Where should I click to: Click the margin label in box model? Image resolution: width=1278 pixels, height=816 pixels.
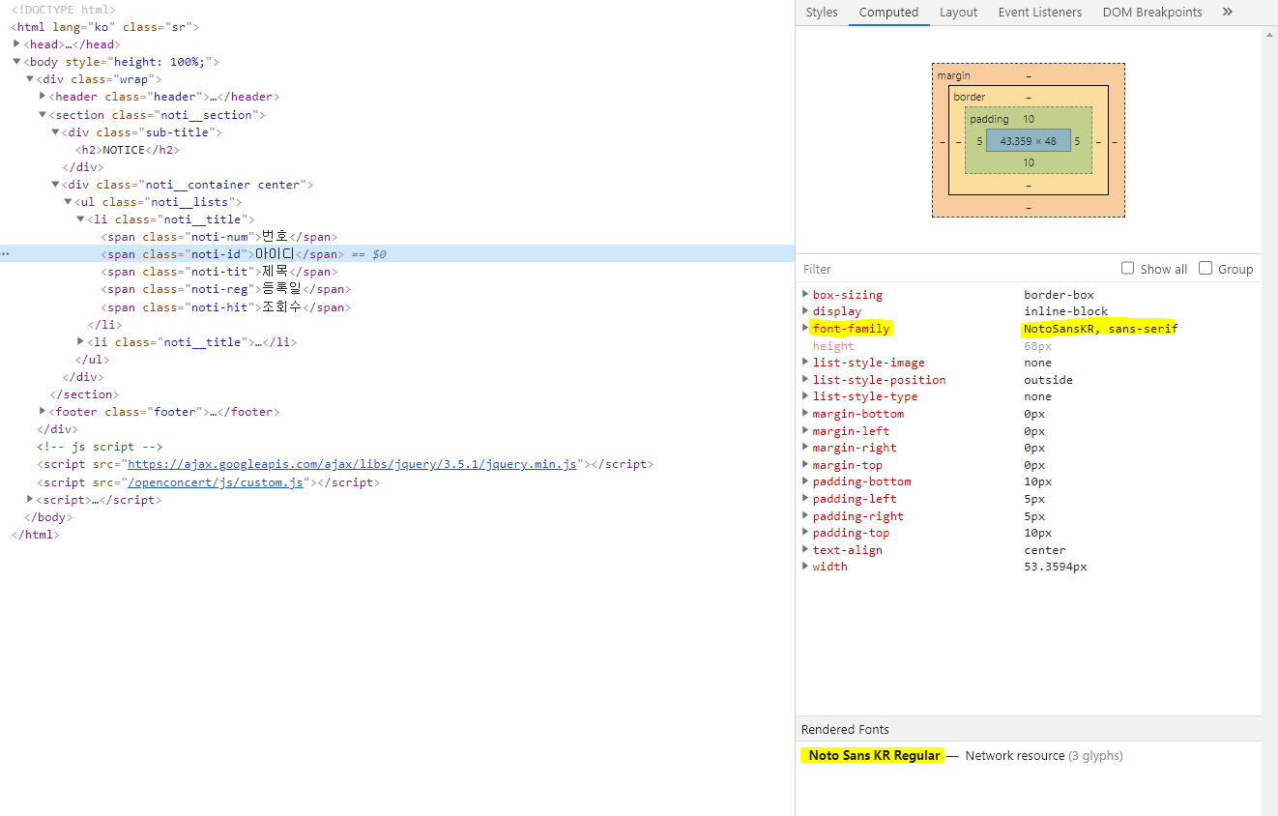coord(953,75)
